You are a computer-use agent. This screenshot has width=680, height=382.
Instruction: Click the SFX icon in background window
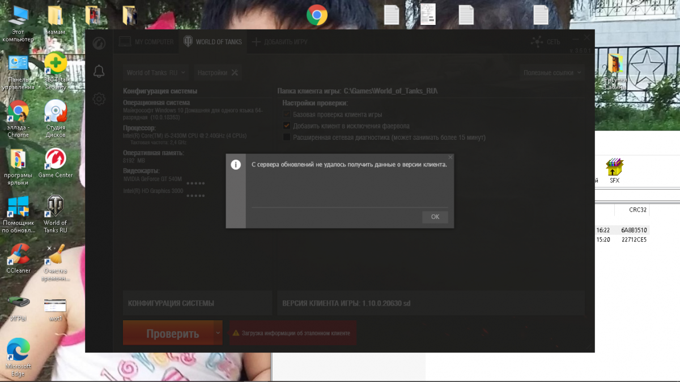615,171
